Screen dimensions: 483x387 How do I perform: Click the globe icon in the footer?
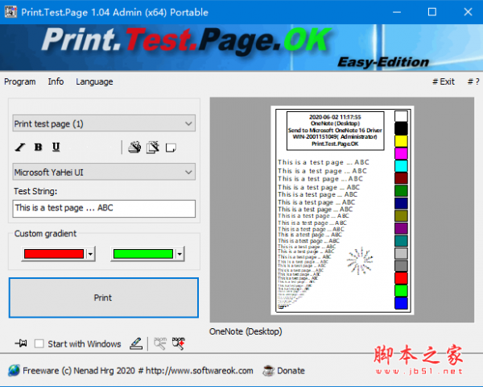(x=14, y=370)
